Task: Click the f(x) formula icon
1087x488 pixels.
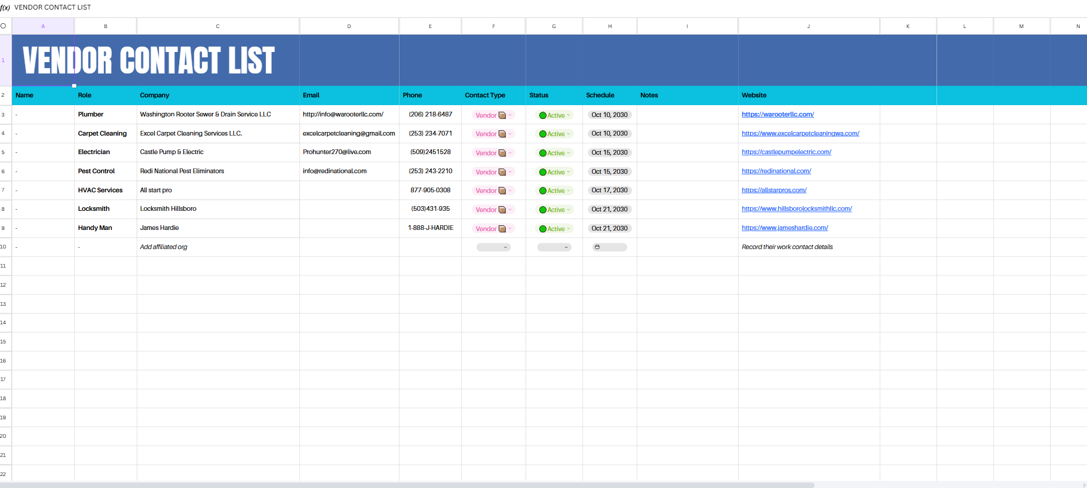Action: click(x=5, y=8)
